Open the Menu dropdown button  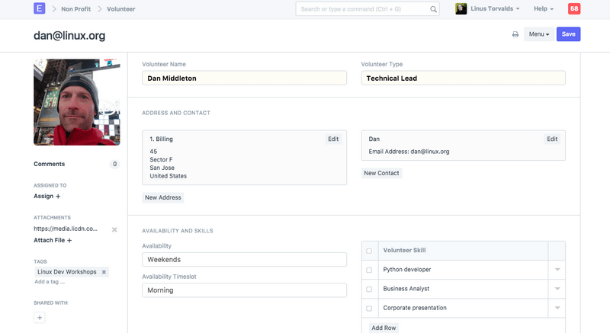[x=538, y=34]
